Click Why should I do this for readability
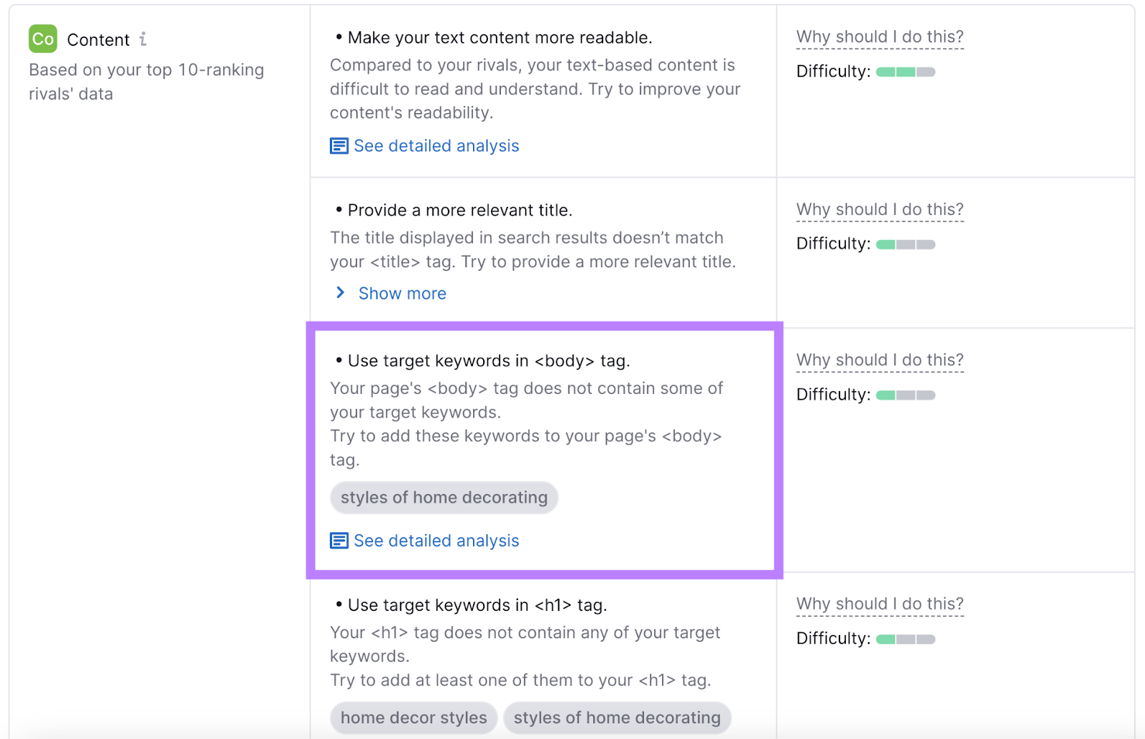Viewport: 1145px width, 739px height. click(x=880, y=37)
